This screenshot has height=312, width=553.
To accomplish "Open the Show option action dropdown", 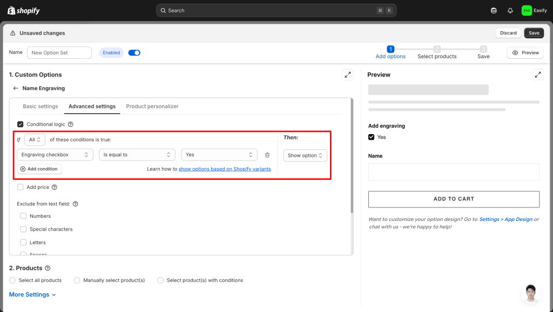I will pyautogui.click(x=305, y=156).
